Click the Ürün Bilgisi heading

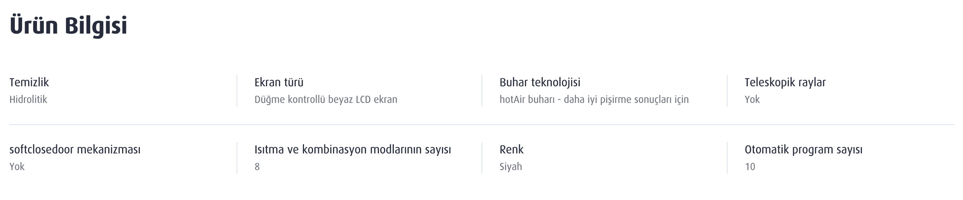click(x=68, y=26)
